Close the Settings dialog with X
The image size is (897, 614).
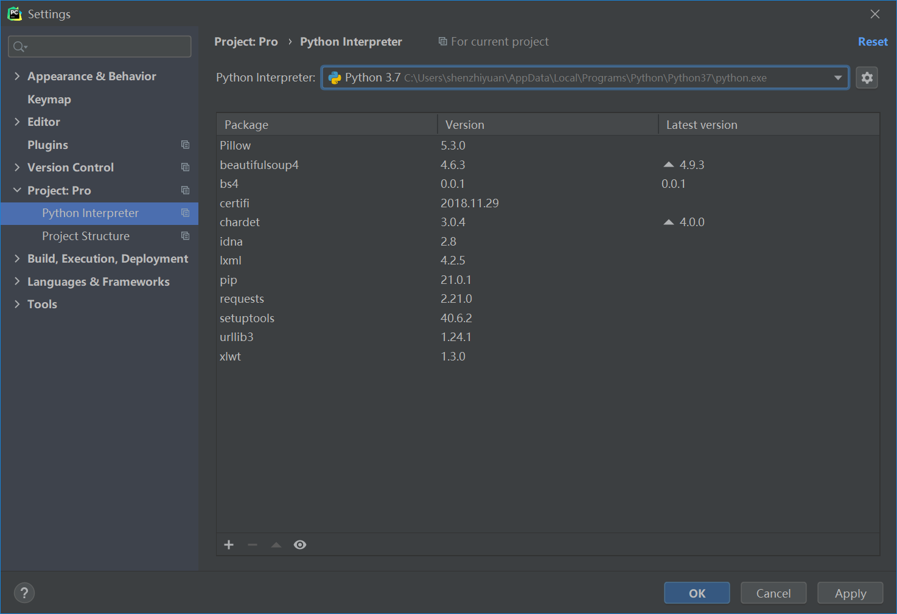[875, 14]
